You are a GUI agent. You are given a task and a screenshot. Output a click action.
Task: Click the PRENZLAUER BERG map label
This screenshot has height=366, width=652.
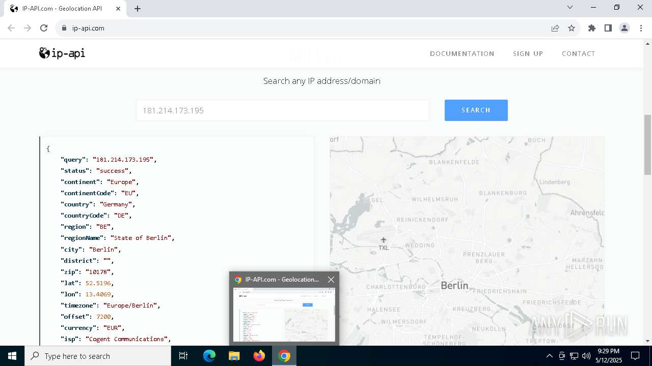coord(484,257)
